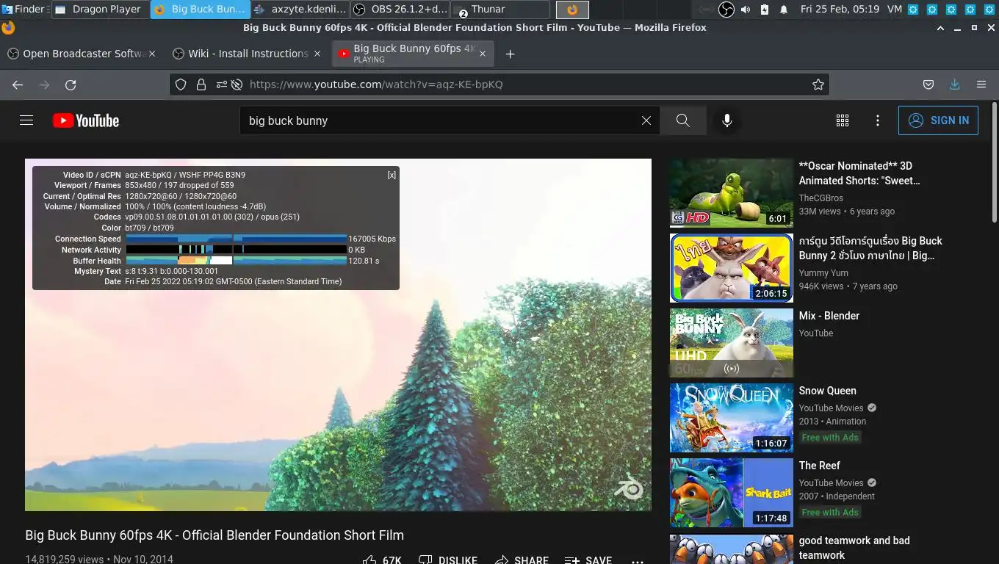999x564 pixels.
Task: Open the Mix - Blender playlist thumbnail
Action: 732,343
